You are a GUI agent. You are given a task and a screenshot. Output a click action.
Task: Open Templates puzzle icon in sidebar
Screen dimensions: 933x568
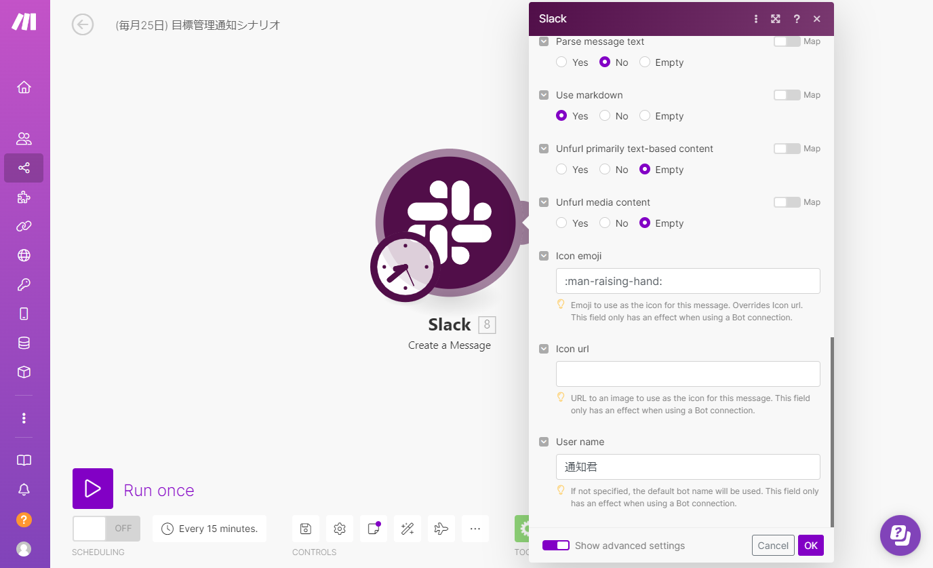click(x=24, y=197)
